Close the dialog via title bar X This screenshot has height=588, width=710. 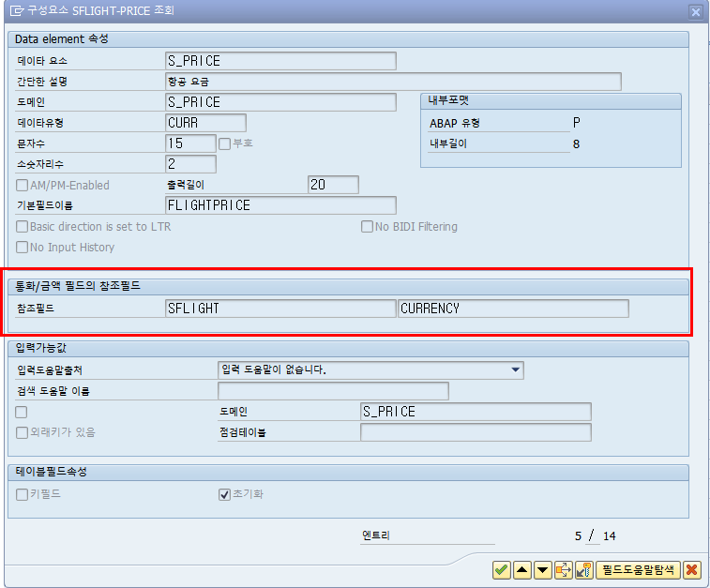click(x=696, y=12)
